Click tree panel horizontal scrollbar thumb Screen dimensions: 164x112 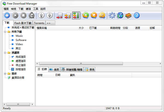coord(18,104)
